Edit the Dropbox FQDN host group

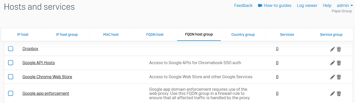pyautogui.click(x=332, y=49)
